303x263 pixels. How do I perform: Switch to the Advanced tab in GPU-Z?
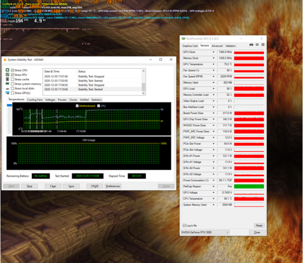click(217, 46)
